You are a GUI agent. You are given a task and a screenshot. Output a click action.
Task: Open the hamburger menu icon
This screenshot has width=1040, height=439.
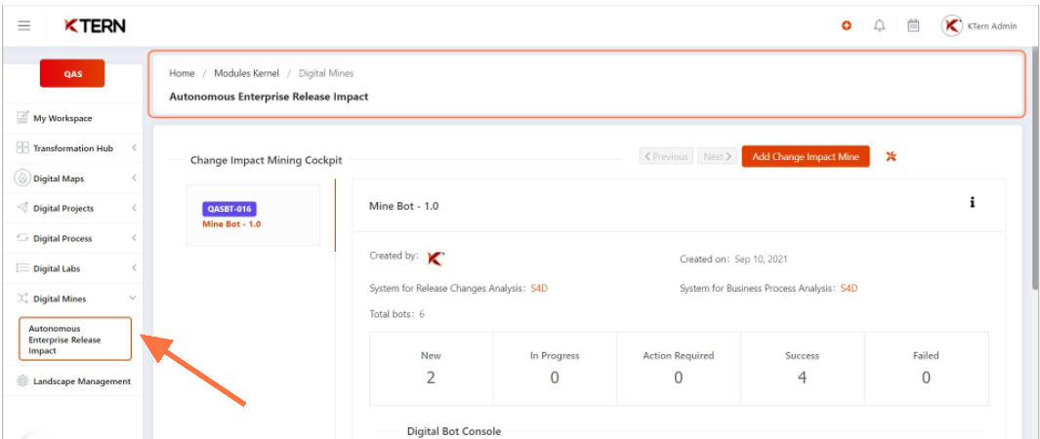point(23,25)
